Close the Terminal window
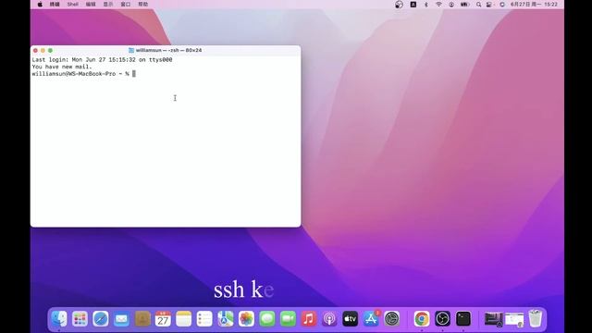This screenshot has height=333, width=592. tap(35, 50)
